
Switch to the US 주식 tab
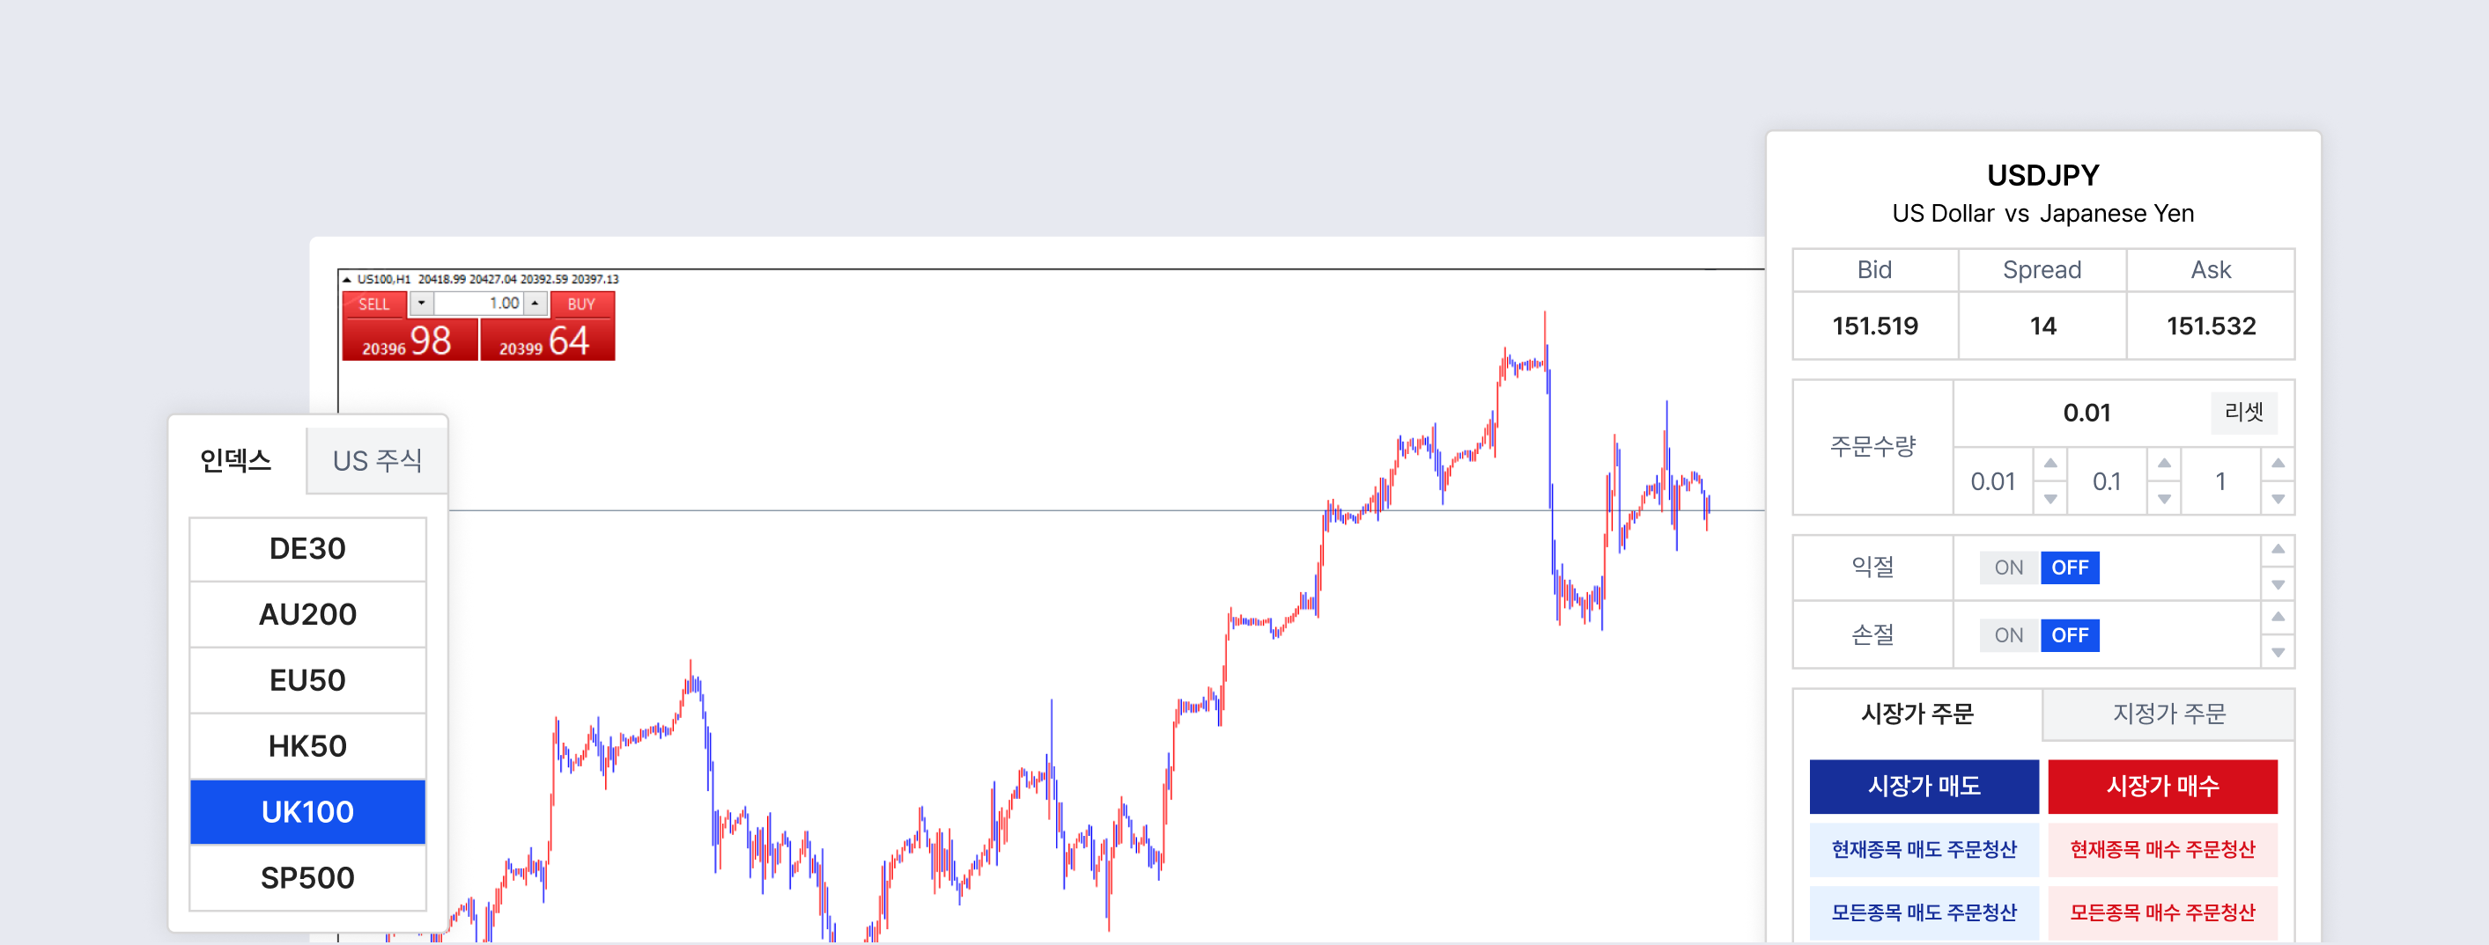pyautogui.click(x=377, y=461)
